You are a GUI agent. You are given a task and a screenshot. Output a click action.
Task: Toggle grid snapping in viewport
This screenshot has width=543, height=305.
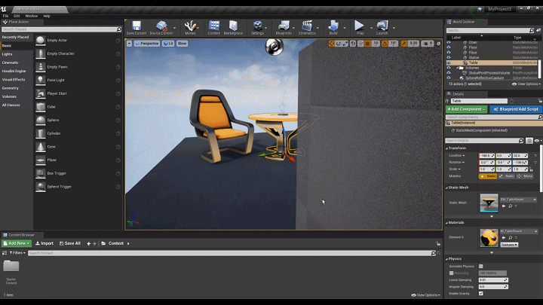tap(367, 44)
